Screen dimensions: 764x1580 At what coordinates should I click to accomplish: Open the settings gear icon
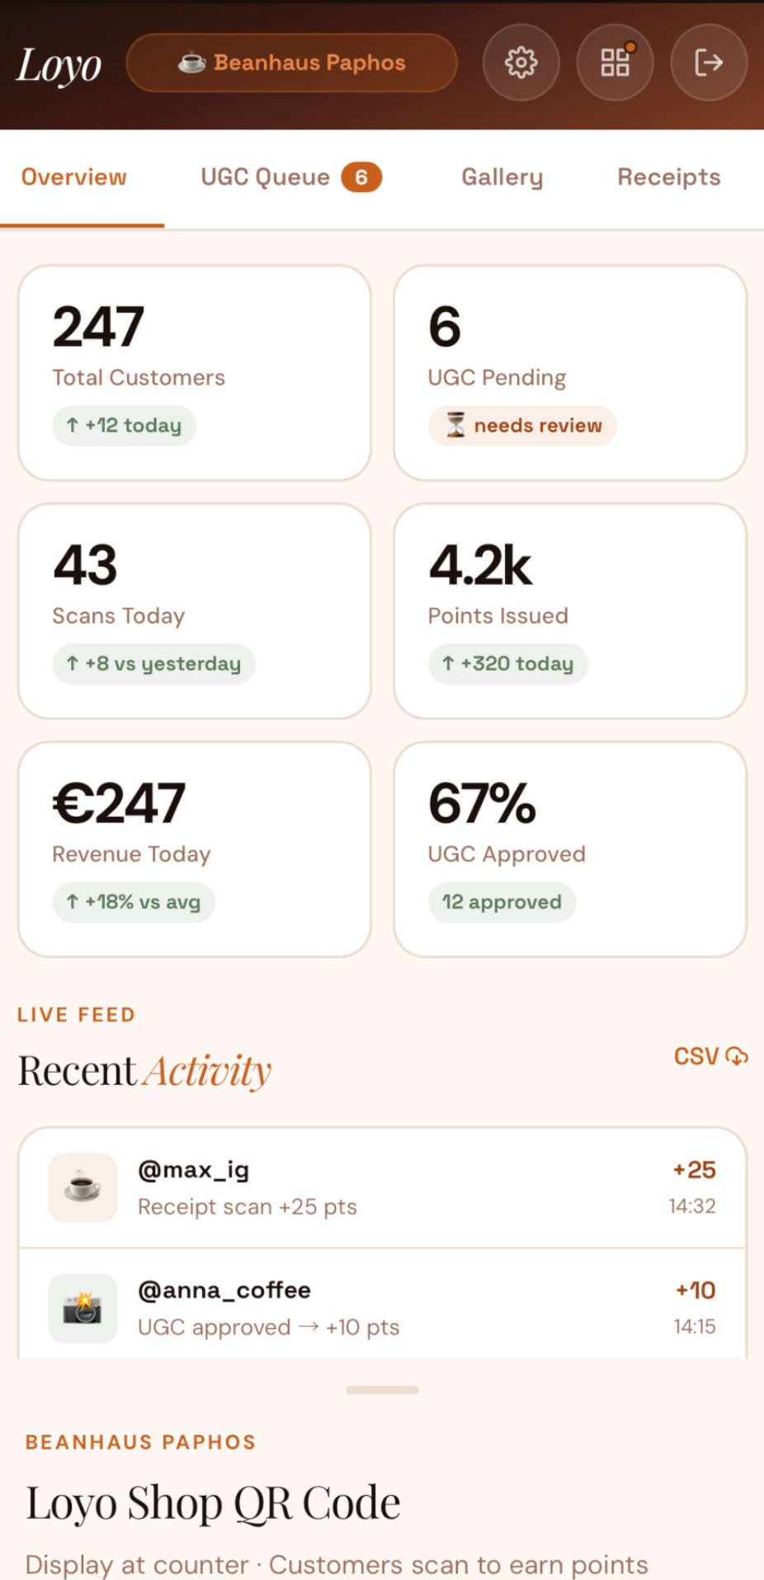click(x=521, y=63)
